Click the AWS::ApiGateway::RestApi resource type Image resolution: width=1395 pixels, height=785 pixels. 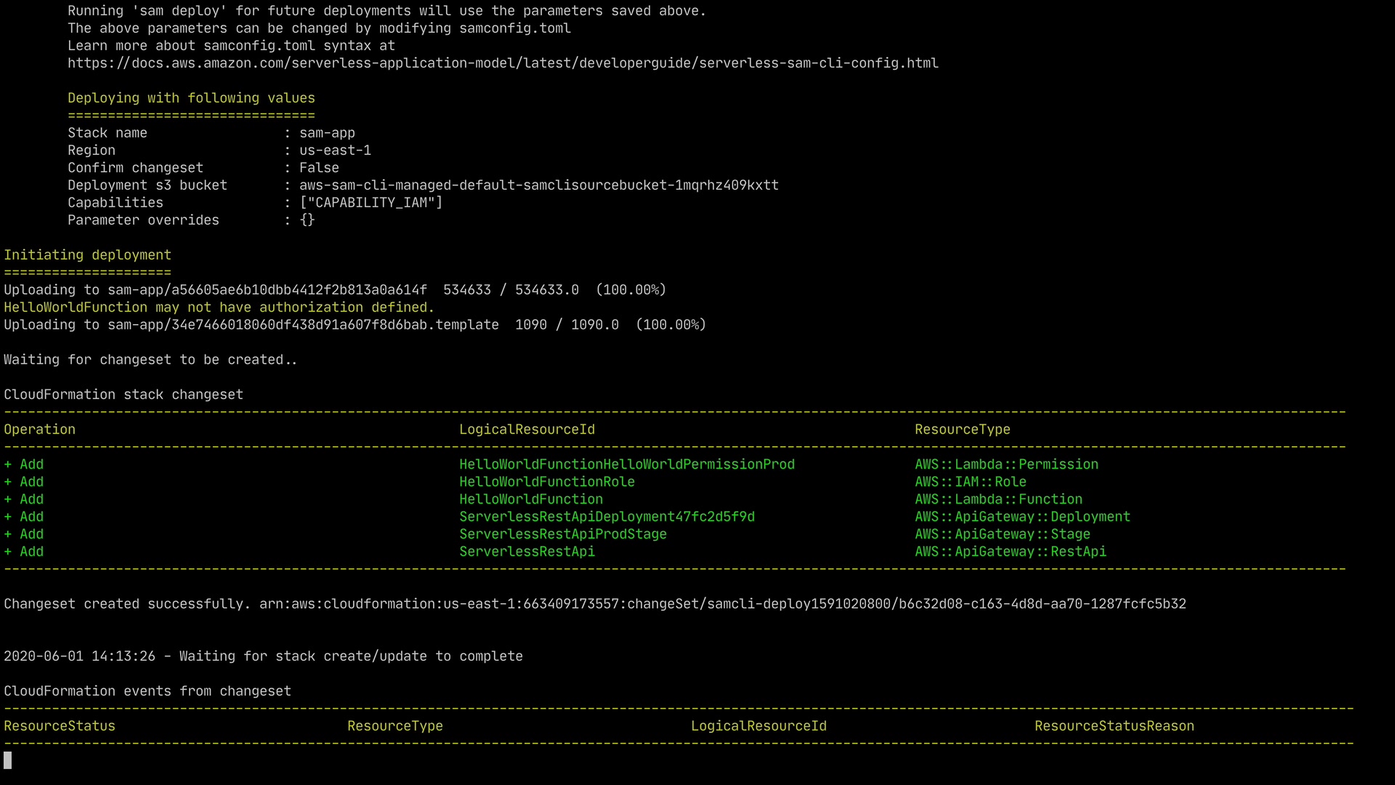click(1010, 552)
